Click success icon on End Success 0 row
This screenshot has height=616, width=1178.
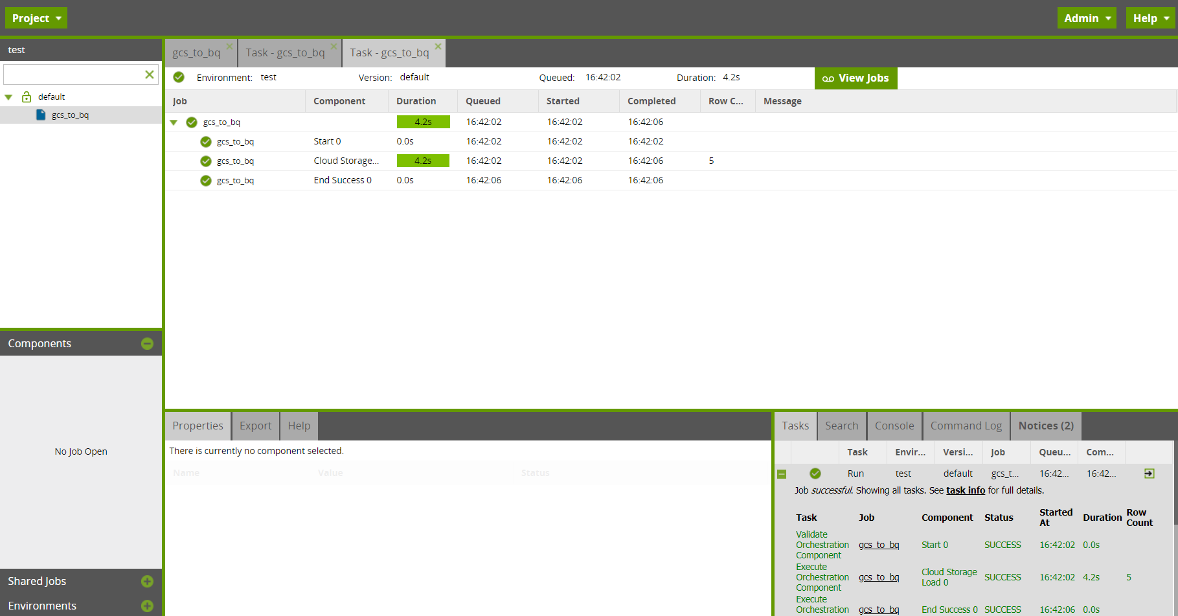[206, 180]
